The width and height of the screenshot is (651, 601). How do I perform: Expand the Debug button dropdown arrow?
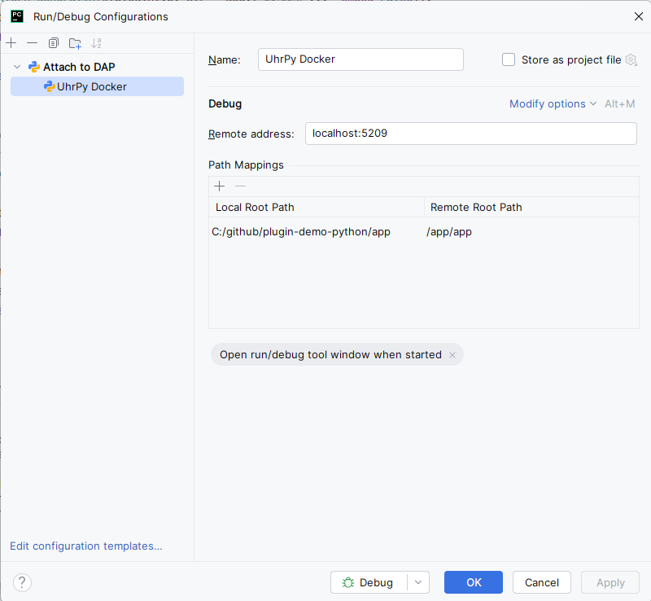418,582
